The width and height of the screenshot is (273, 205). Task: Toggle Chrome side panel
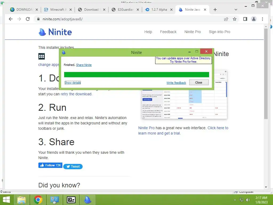(245, 19)
